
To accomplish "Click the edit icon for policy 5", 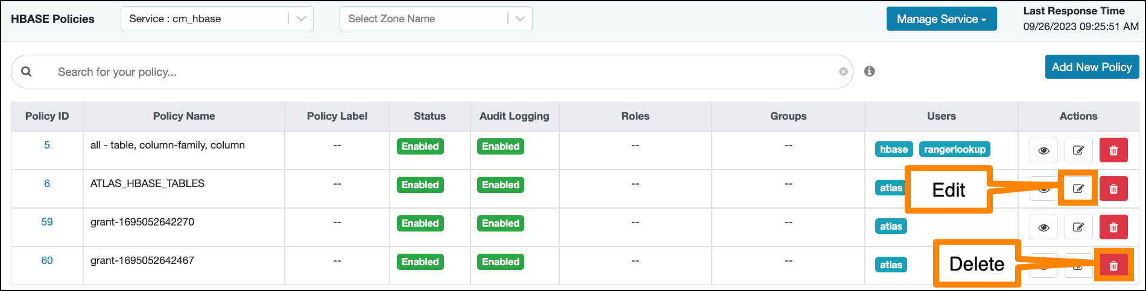I will (1078, 150).
